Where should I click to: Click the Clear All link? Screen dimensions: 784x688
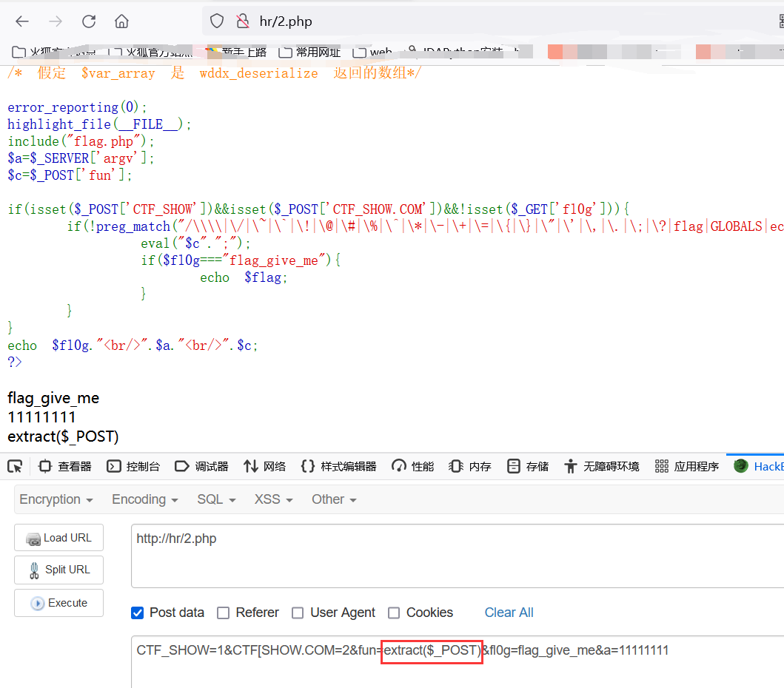tap(509, 613)
